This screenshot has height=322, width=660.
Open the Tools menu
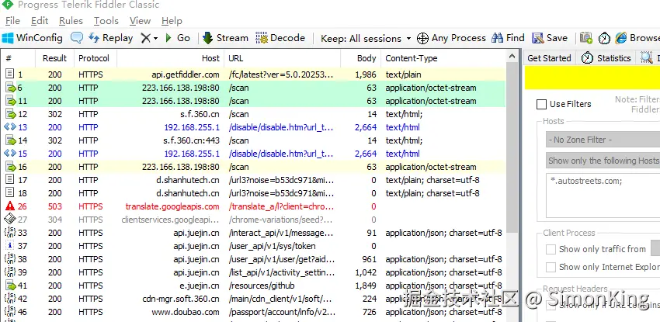point(106,21)
